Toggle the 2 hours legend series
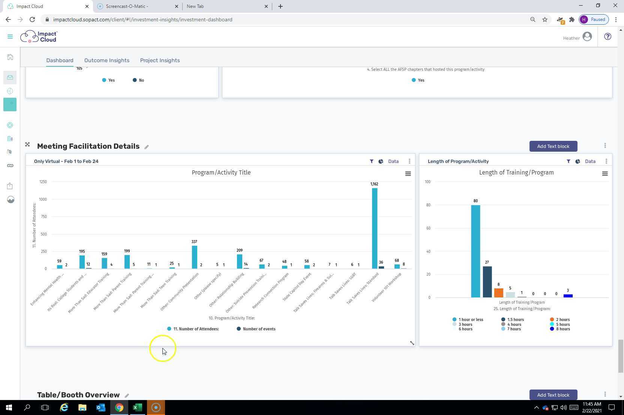624x415 pixels. click(559, 319)
